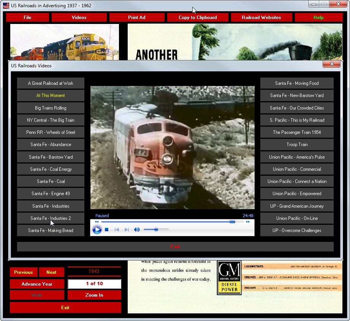350x321 pixels.
Task: Click Copy to Clipboard
Action: pyautogui.click(x=198, y=17)
